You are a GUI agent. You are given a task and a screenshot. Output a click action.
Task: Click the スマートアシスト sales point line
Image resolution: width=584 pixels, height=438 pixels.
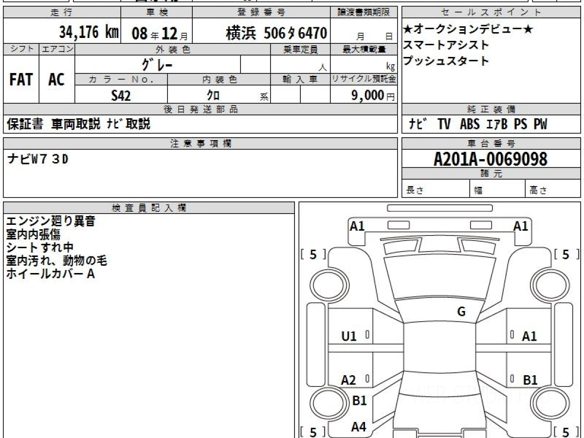click(446, 45)
